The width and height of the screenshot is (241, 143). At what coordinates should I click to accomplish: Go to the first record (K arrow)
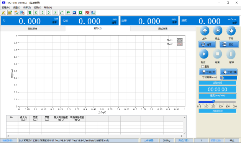(36, 13)
